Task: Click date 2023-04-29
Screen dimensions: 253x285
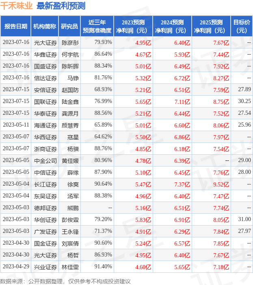Action: tap(16, 266)
